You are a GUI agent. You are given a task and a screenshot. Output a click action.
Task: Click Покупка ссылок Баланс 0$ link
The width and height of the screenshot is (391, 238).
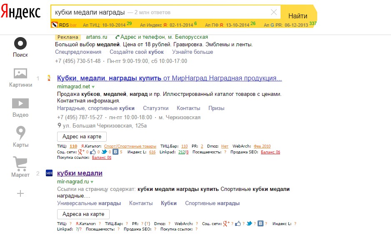pos(102,158)
